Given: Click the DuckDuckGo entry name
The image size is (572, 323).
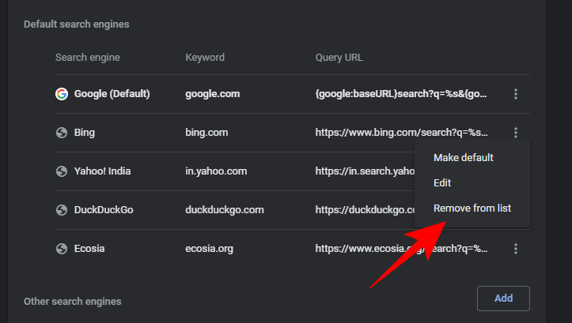Looking at the screenshot, I should click(105, 210).
